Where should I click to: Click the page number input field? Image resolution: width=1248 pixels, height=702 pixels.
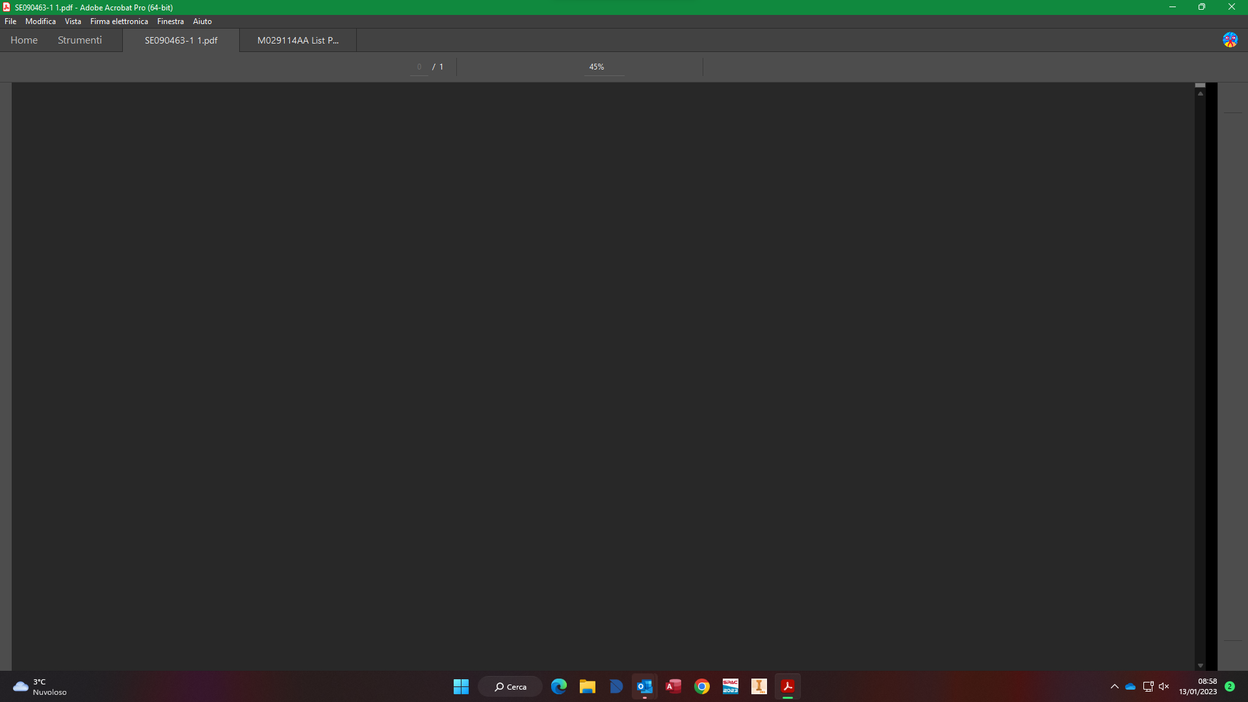click(419, 66)
